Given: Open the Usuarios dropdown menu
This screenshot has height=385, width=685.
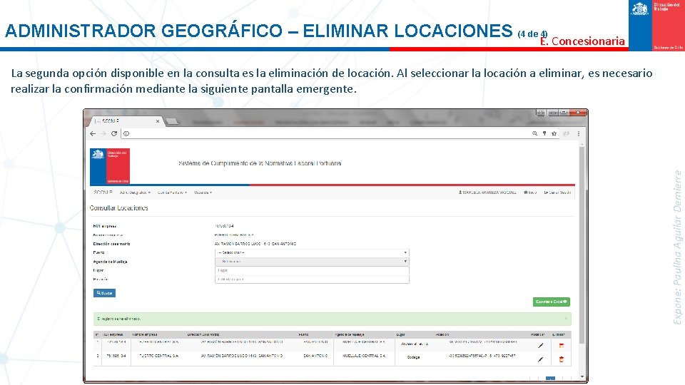Looking at the screenshot, I should coord(203,192).
